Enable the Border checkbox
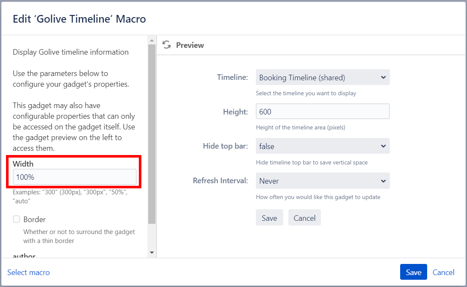 pos(17,219)
